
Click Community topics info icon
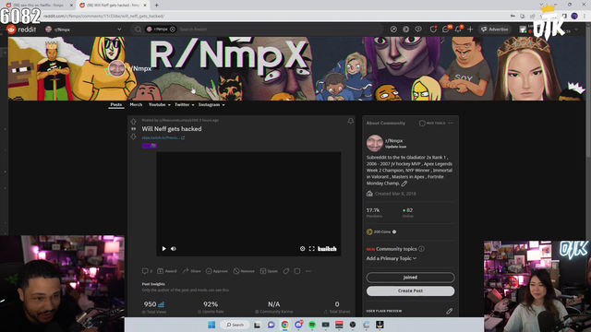tap(421, 249)
